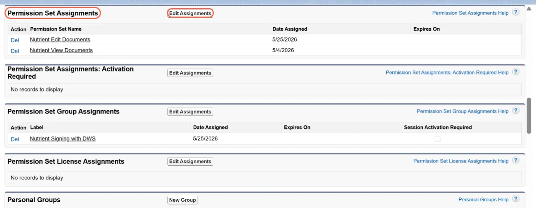536x208 pixels.
Task: Click the Label column header in Group Assignments
Action: click(x=37, y=128)
